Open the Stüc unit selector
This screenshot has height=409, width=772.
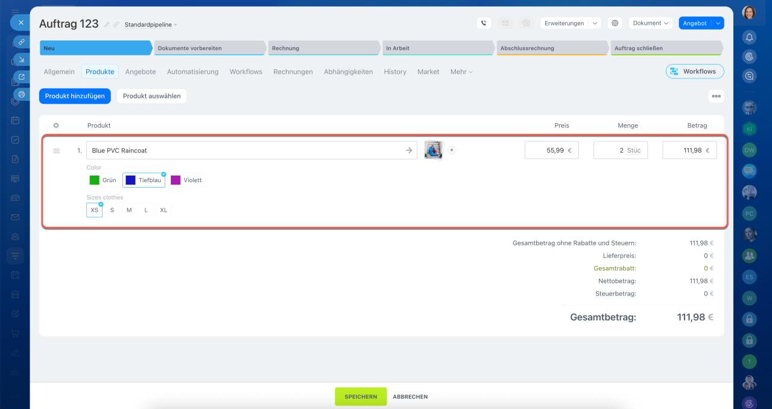(x=634, y=150)
